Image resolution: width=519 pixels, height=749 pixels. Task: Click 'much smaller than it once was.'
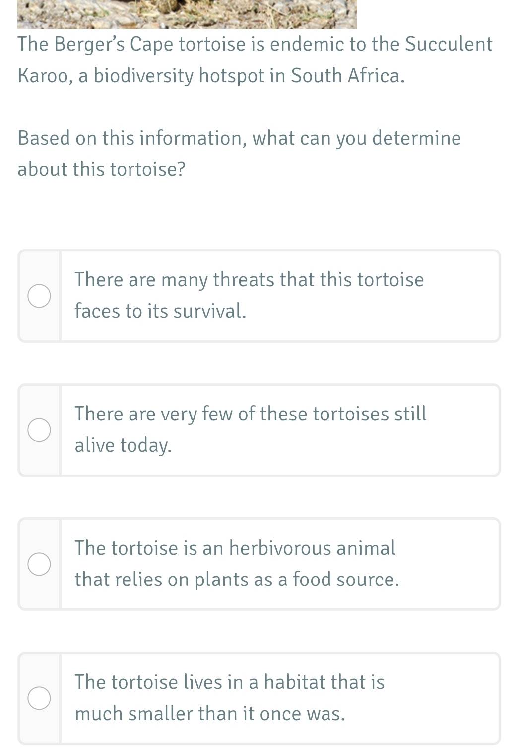[209, 714]
